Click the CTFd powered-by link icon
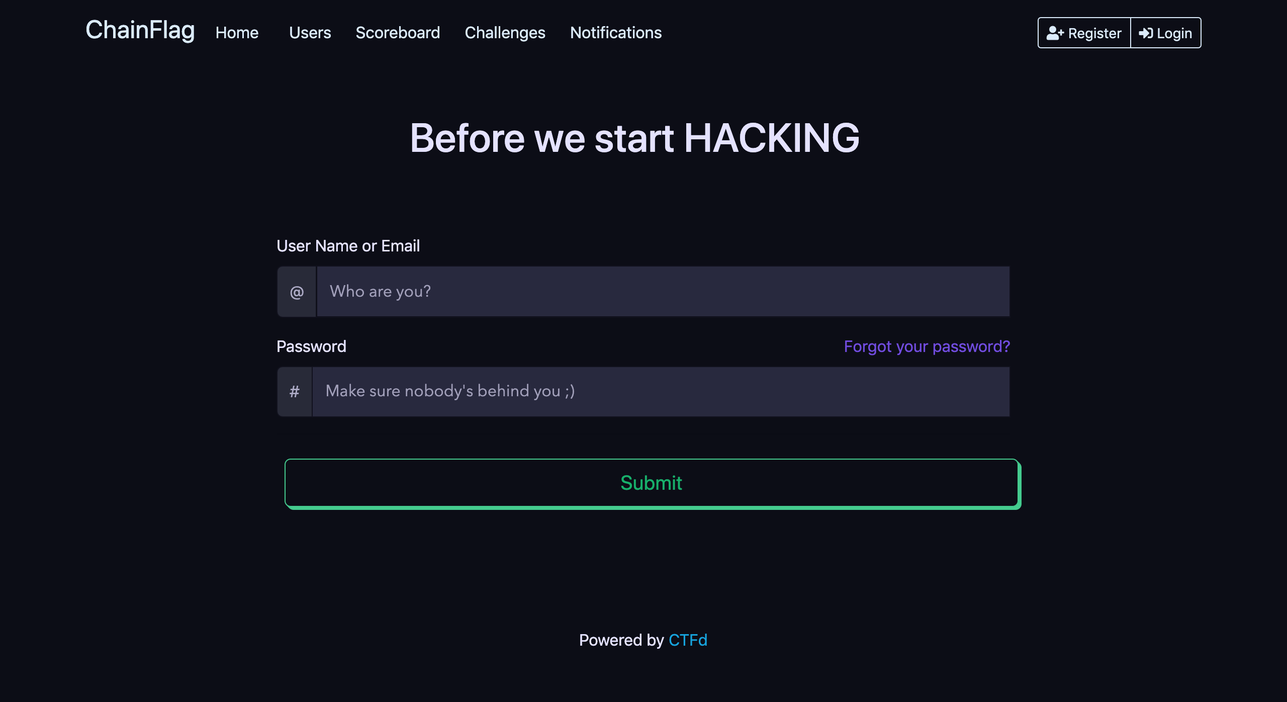The height and width of the screenshot is (702, 1287). (x=688, y=640)
